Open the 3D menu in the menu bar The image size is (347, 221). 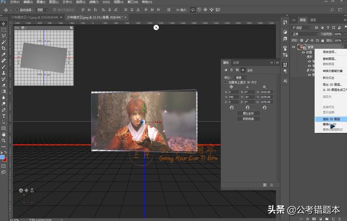pyautogui.click(x=106, y=2)
